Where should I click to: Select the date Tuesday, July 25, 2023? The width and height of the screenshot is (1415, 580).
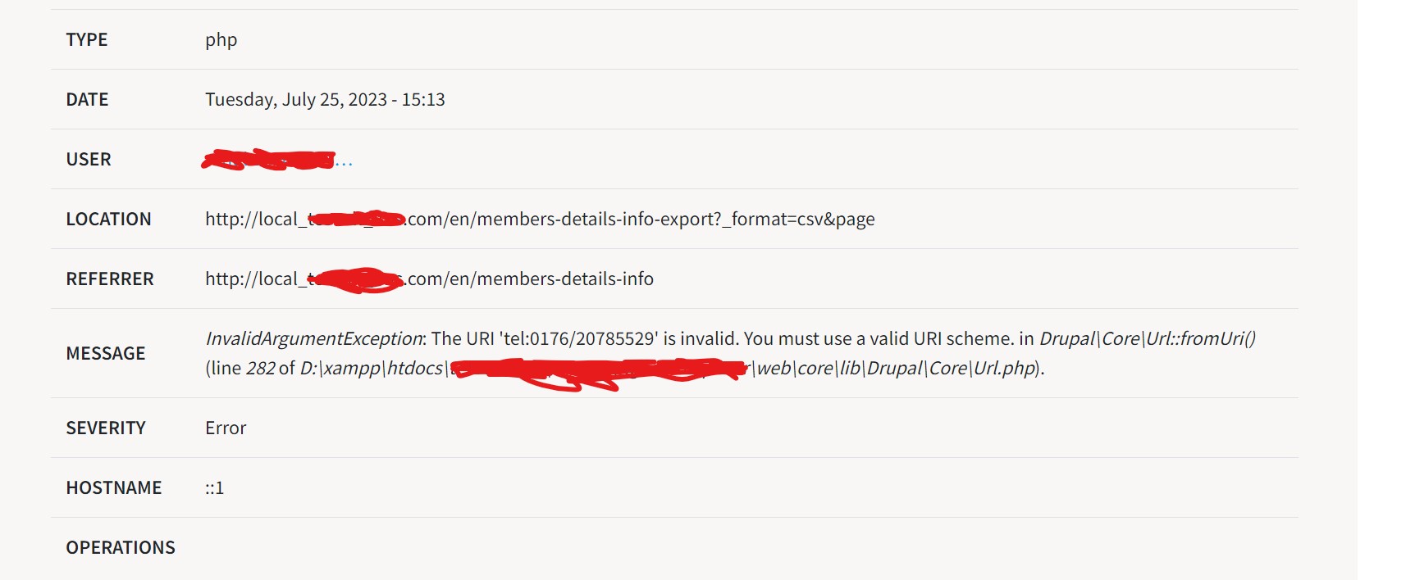[296, 100]
